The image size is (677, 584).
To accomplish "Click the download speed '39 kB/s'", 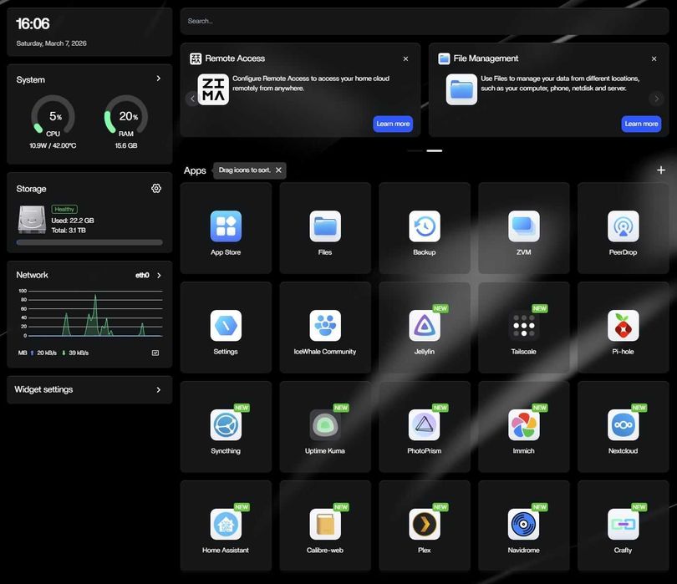I will pyautogui.click(x=79, y=353).
